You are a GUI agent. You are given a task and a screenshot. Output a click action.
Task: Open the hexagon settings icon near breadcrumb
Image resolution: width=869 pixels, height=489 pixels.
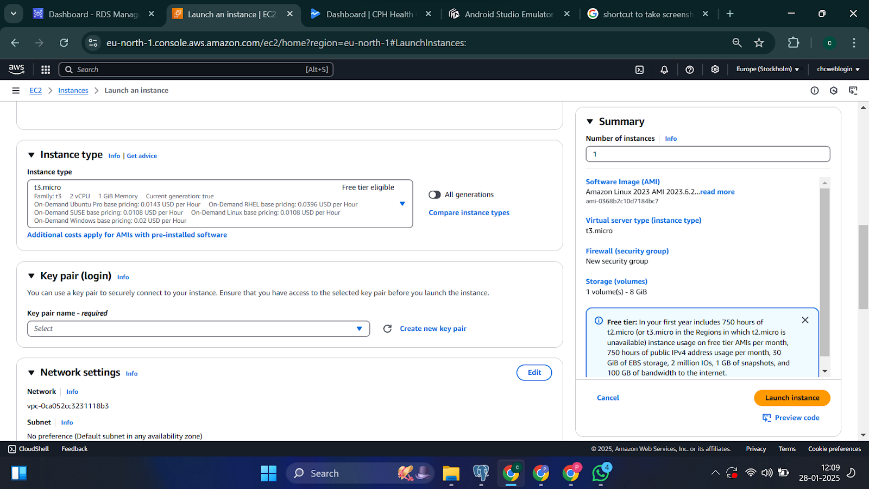point(834,91)
